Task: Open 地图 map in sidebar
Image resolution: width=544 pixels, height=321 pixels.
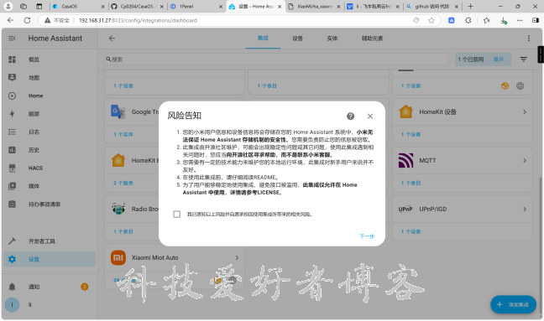Action: tap(50, 78)
